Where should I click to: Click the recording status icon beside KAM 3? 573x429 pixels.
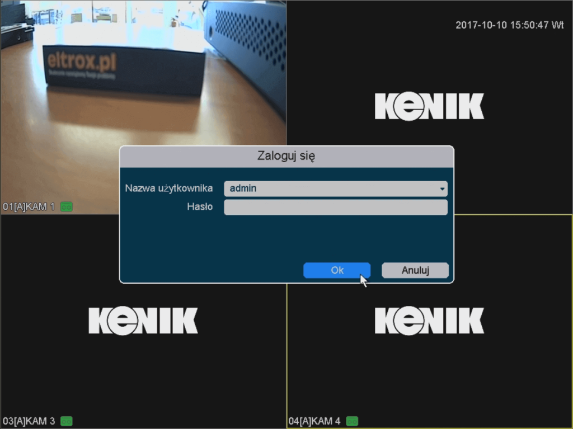click(x=66, y=421)
